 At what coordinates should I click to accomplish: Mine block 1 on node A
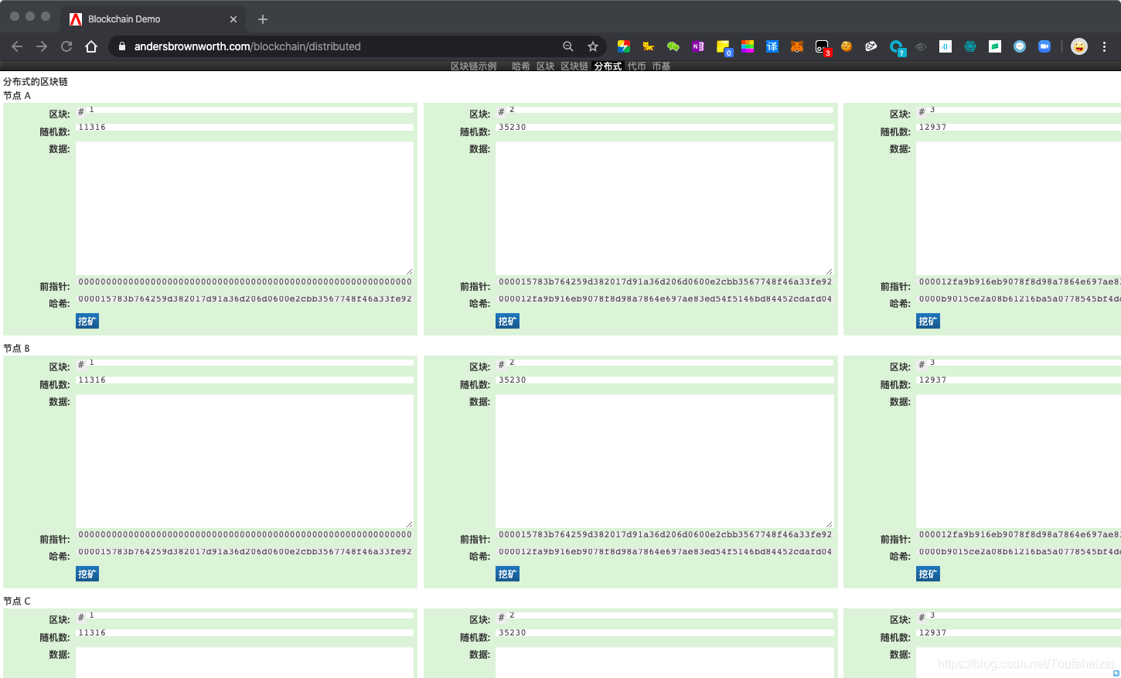point(87,321)
